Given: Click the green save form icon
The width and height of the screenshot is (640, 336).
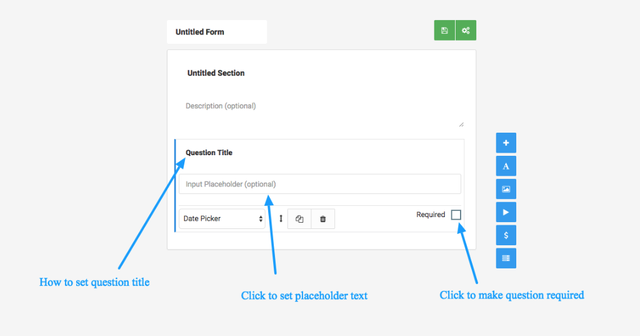Looking at the screenshot, I should 444,30.
